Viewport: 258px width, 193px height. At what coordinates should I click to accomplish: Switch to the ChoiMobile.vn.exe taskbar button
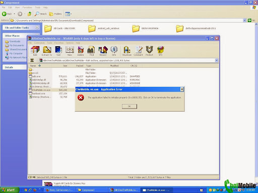pos(157,190)
